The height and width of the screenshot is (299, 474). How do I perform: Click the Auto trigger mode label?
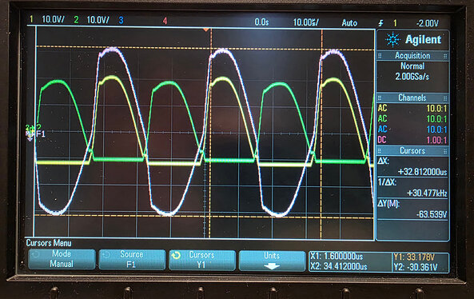pyautogui.click(x=349, y=23)
